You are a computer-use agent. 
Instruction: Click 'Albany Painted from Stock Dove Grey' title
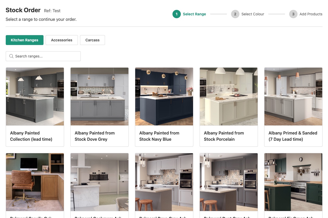point(95,136)
